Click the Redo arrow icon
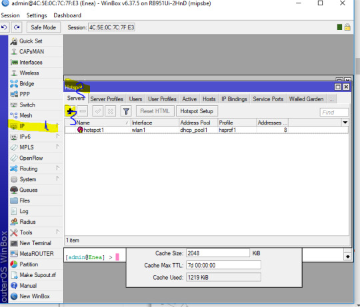 pyautogui.click(x=17, y=27)
